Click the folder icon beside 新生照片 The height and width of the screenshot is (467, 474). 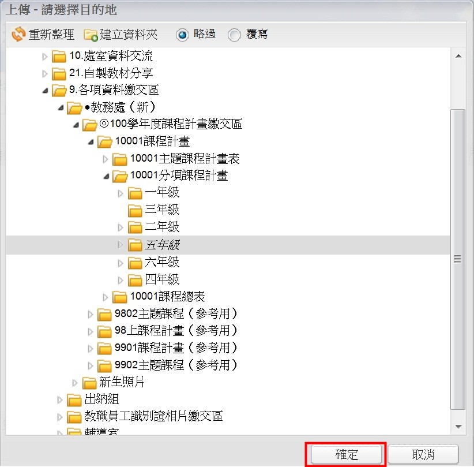click(89, 383)
